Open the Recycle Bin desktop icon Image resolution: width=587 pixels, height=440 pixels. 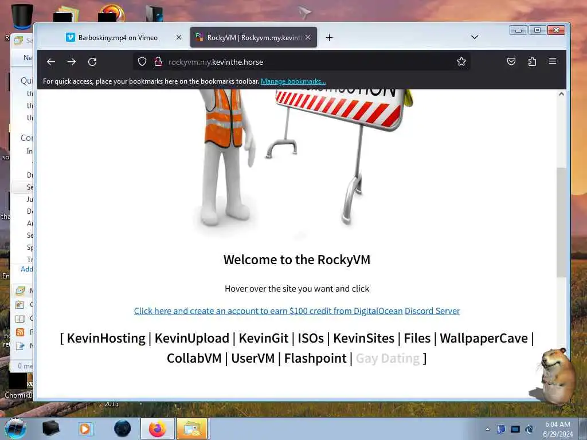pos(22,17)
